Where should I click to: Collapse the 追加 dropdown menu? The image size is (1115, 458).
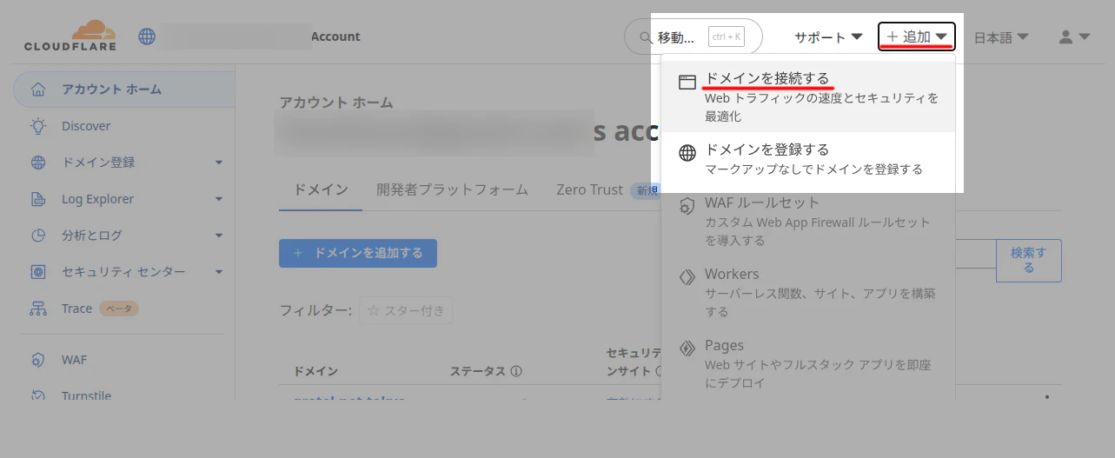(917, 37)
